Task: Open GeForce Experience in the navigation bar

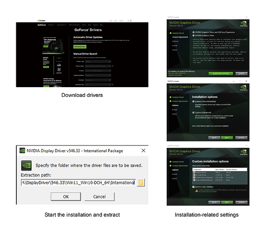Action: coord(75,25)
